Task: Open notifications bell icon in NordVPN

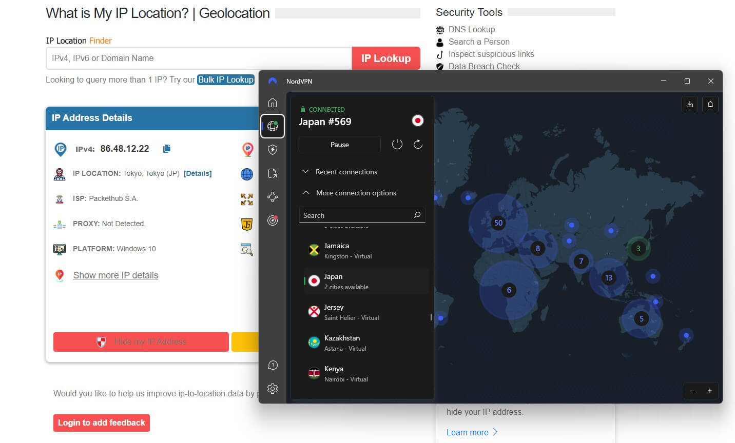Action: click(710, 104)
